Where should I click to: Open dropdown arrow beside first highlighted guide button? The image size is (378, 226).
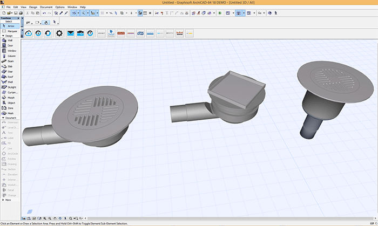[78, 13]
